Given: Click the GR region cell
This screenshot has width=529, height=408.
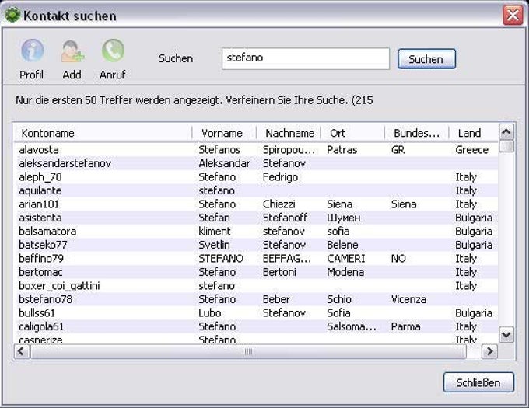Looking at the screenshot, I should point(398,150).
